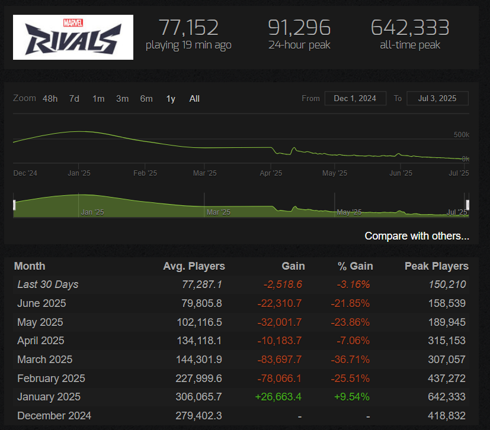
Task: Select the June 2025 row label
Action: coord(41,303)
